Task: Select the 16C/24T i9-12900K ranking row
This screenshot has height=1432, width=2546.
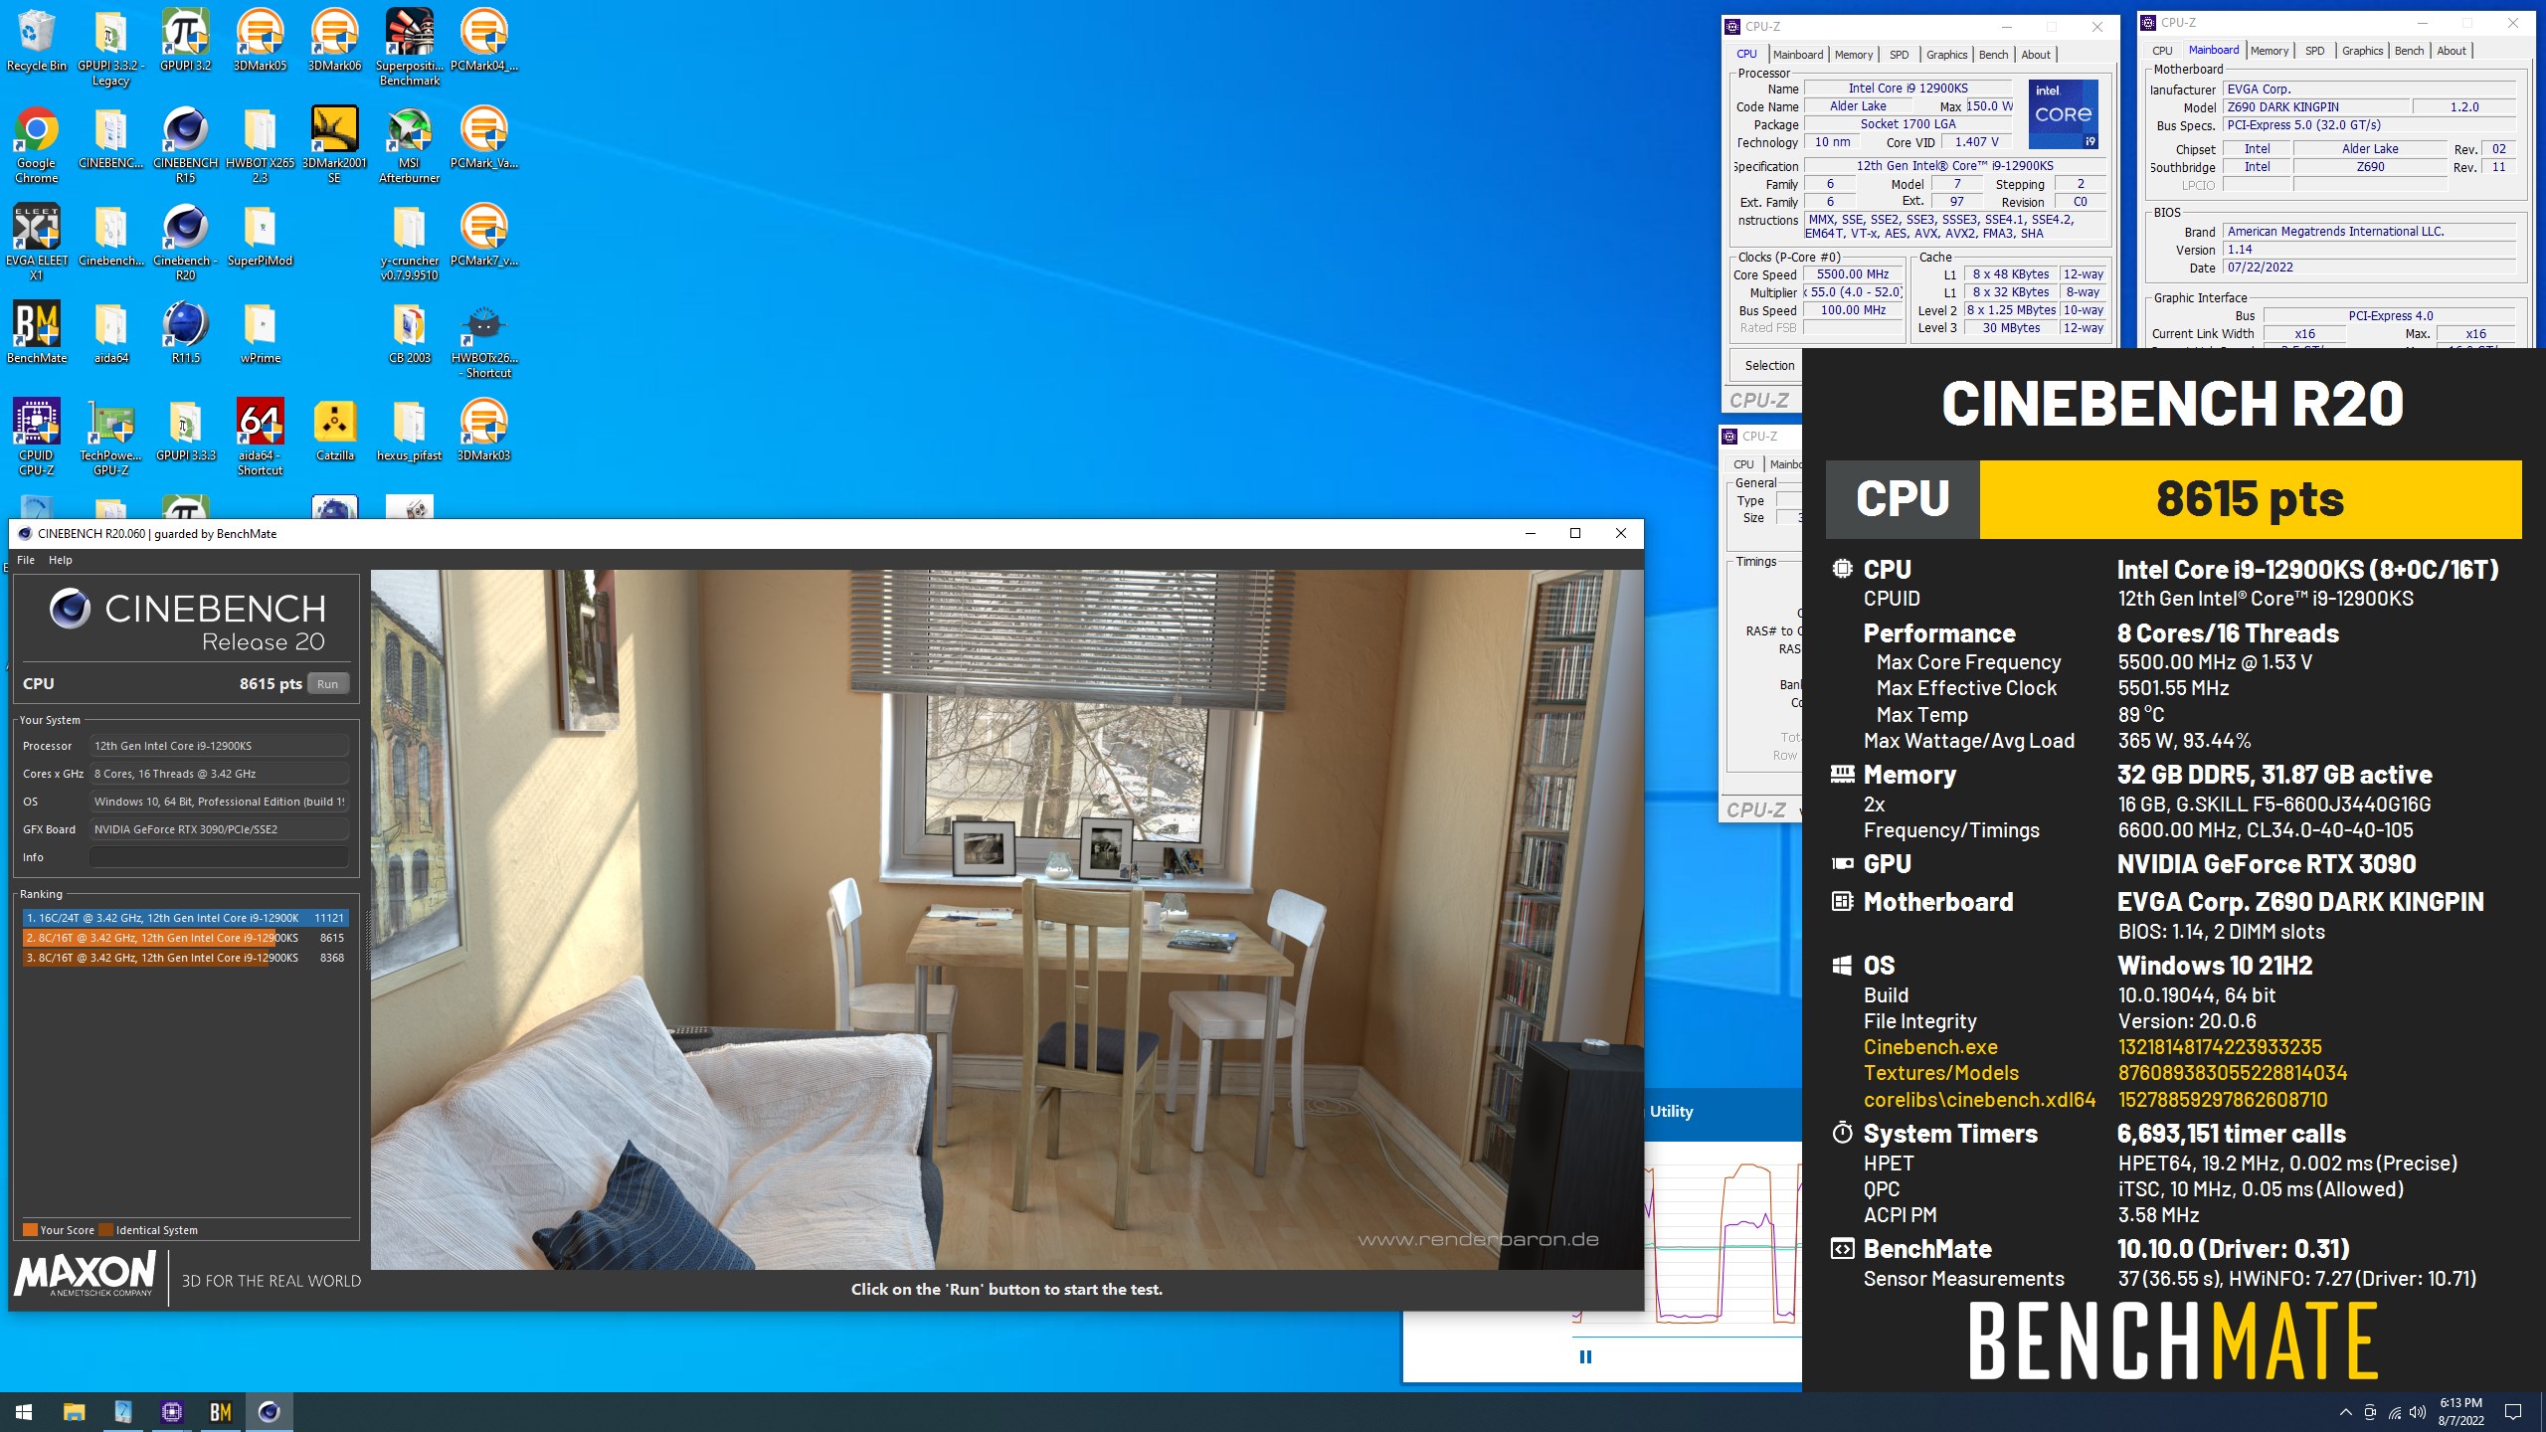Action: [185, 918]
